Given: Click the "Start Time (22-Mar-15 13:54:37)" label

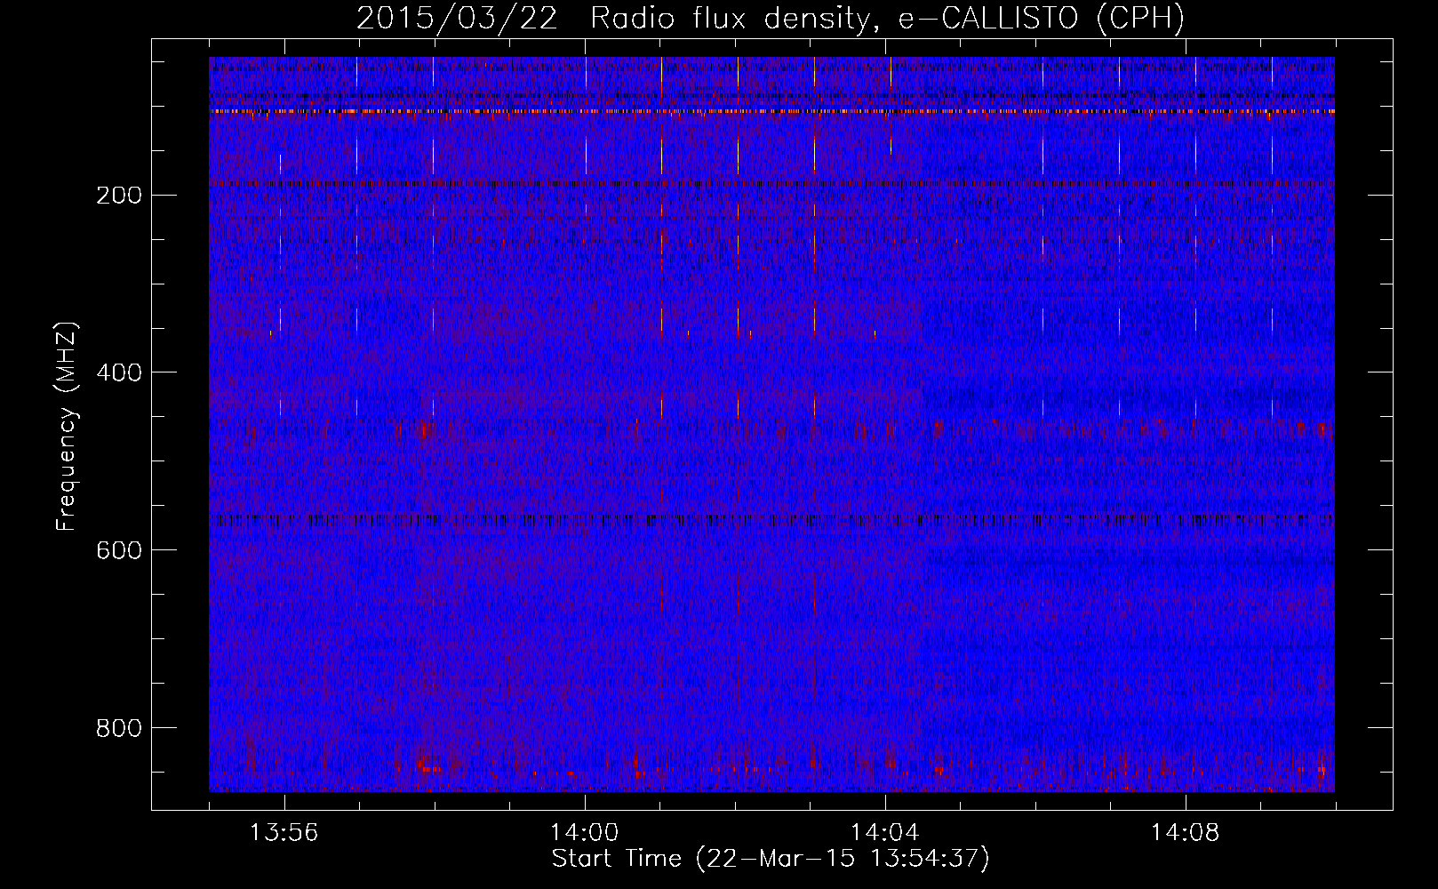Looking at the screenshot, I should (x=771, y=859).
